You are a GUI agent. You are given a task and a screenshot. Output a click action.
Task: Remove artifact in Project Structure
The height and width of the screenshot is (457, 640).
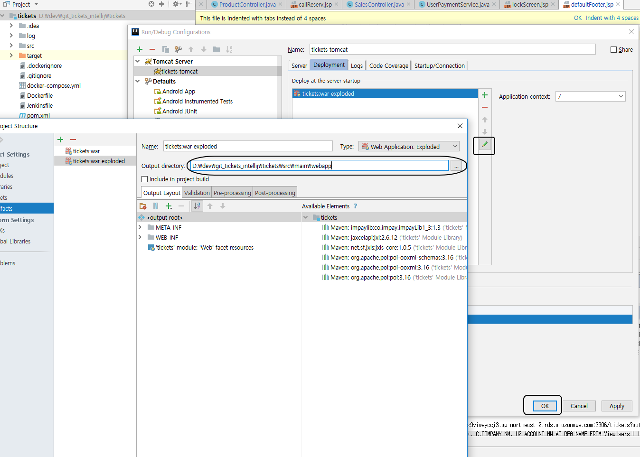(x=73, y=140)
